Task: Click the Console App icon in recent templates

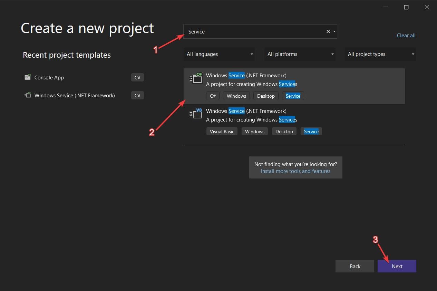Action: click(27, 77)
